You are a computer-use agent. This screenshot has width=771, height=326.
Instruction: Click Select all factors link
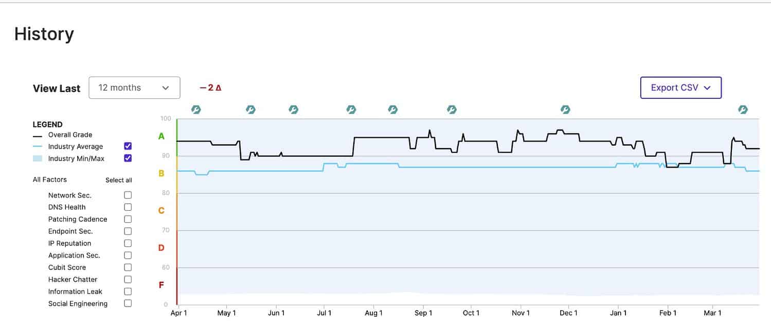119,180
